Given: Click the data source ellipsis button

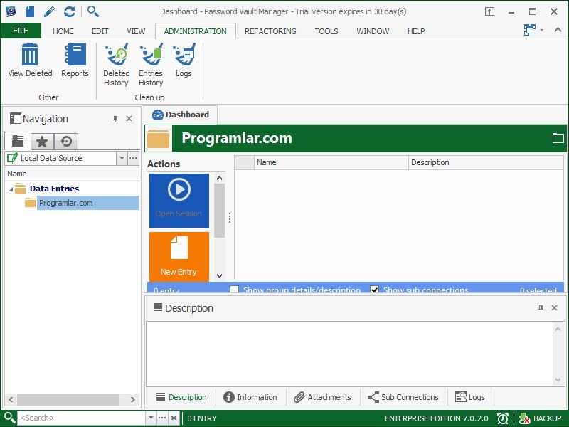Looking at the screenshot, I should point(133,158).
